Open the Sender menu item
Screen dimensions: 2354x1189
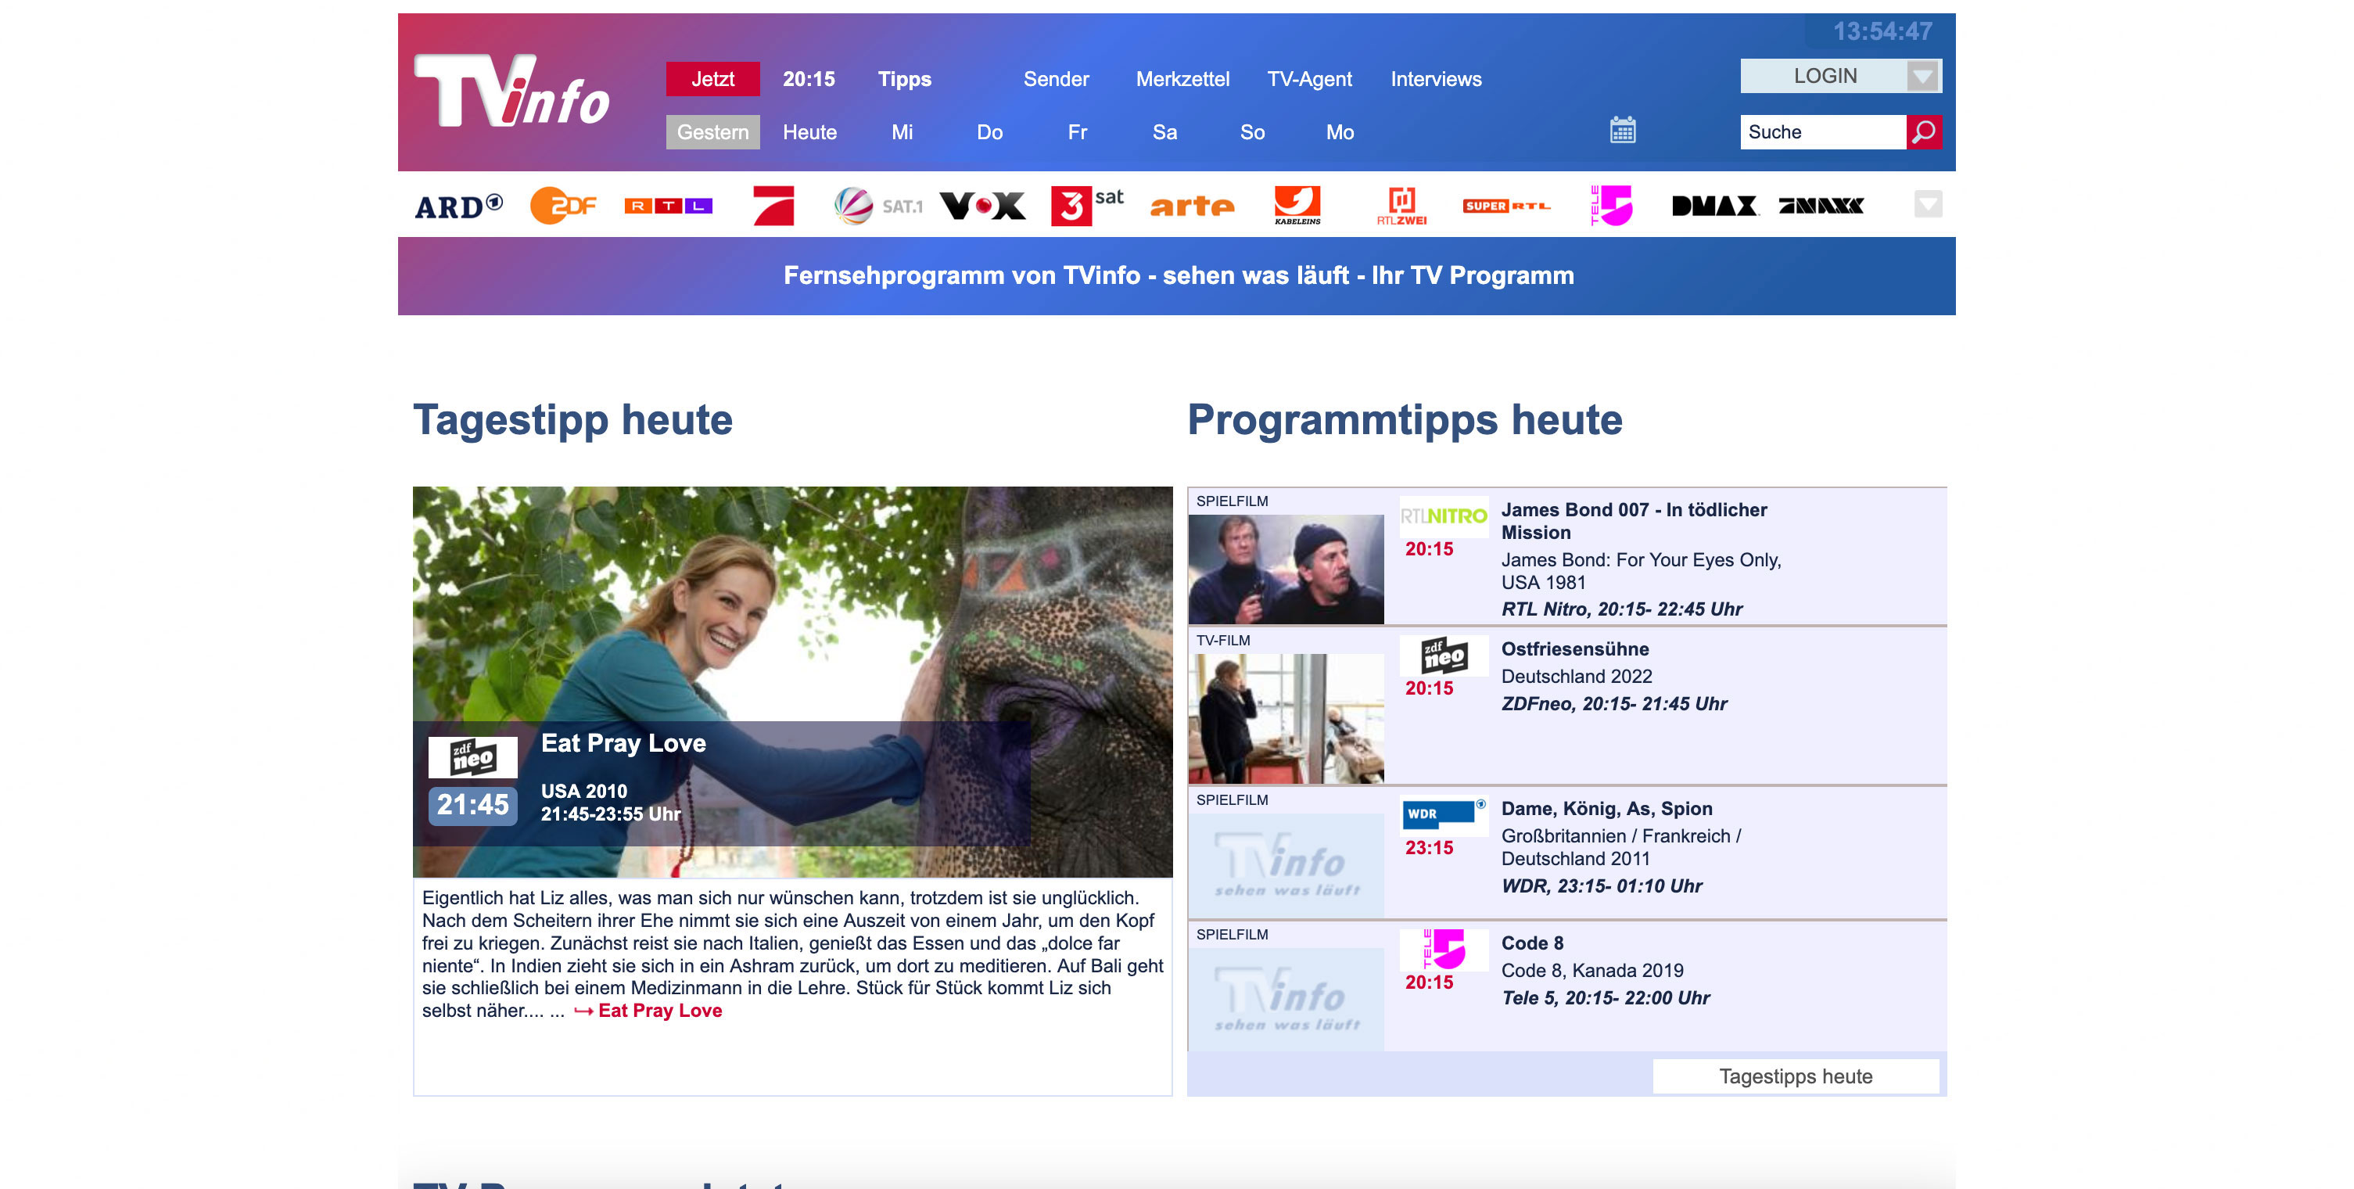pyautogui.click(x=1057, y=78)
